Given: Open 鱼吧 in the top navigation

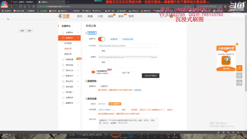Looking at the screenshot, I should pos(131,16).
